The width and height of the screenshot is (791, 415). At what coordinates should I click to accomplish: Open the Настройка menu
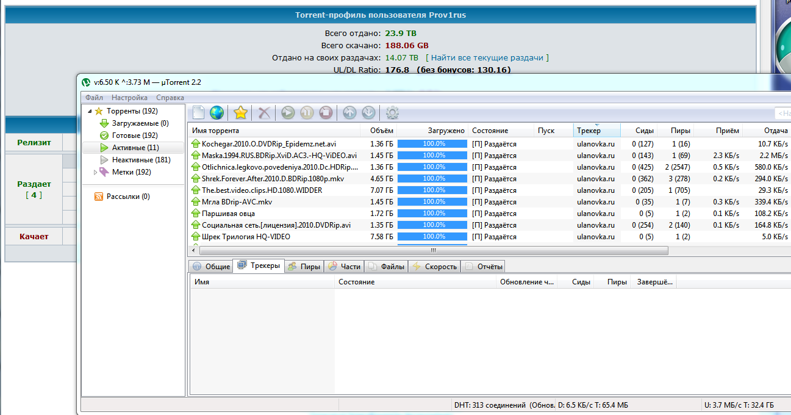[x=129, y=98]
